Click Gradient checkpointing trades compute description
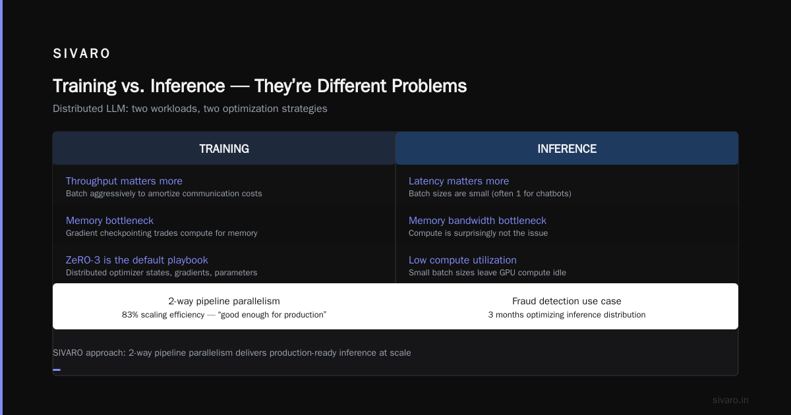 (x=161, y=233)
